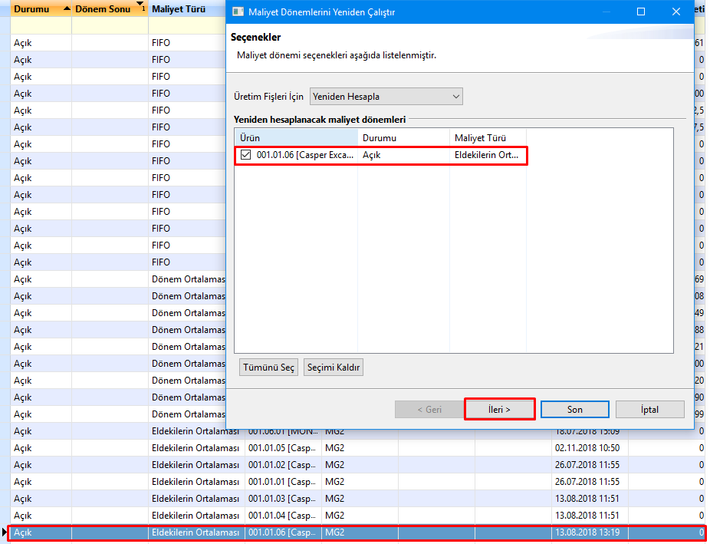Maximize the Maliyet Dönemlerini Yeniden Çalıştır dialog

641,12
